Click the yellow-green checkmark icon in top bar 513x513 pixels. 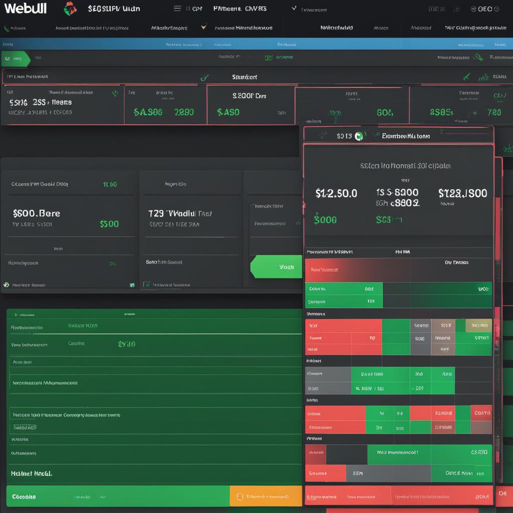[x=294, y=8]
